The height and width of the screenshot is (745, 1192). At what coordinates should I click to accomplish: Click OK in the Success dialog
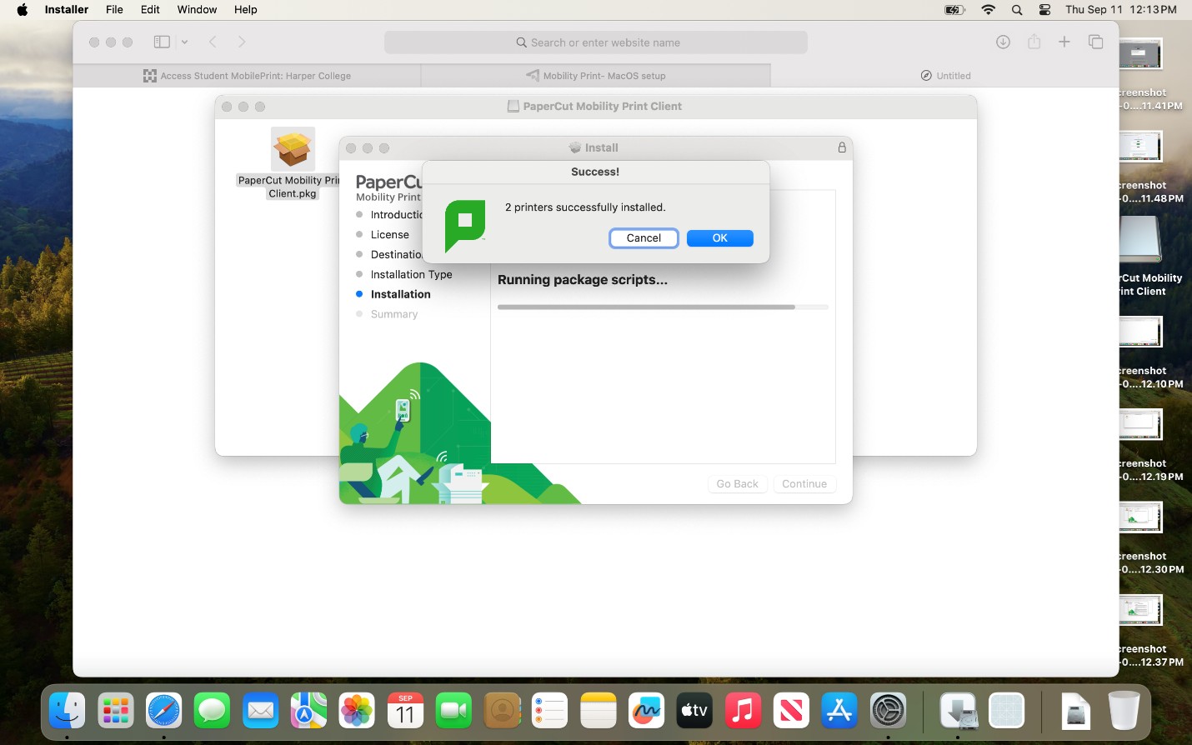(719, 238)
